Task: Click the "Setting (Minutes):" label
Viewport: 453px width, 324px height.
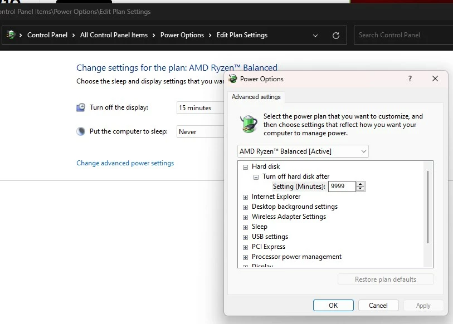Action: coord(299,186)
